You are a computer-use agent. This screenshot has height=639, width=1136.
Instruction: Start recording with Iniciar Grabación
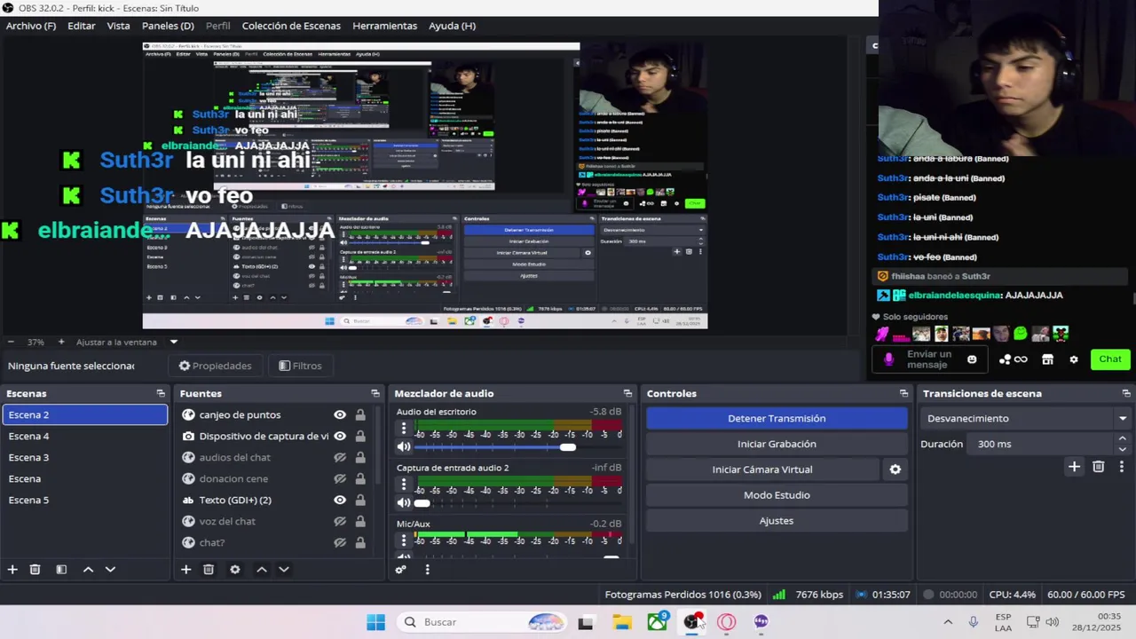pyautogui.click(x=777, y=444)
